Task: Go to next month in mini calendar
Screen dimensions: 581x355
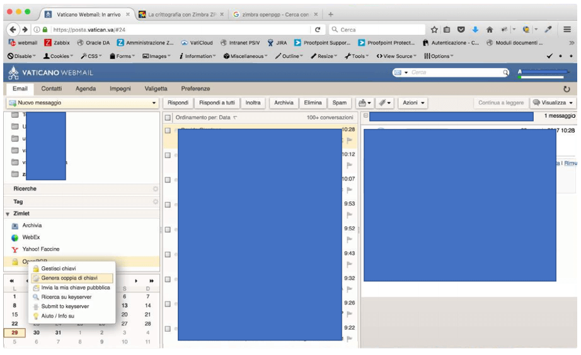Action: [136, 281]
